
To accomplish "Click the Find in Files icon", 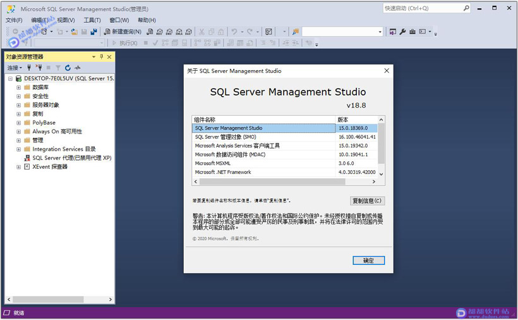I will click(296, 32).
